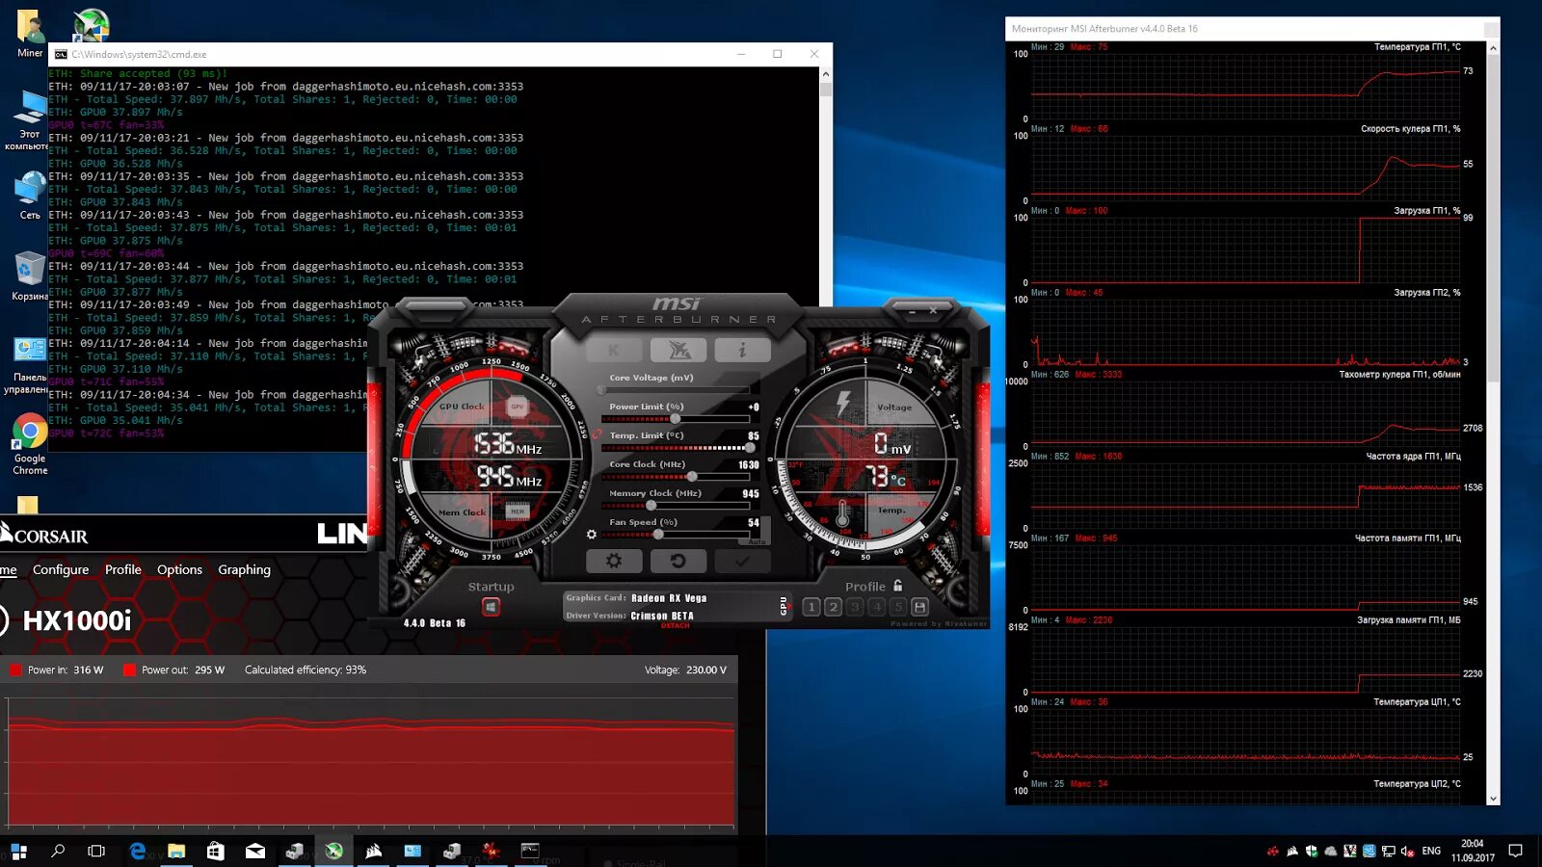Select the Этот компьютер desktop icon
This screenshot has width=1542, height=867.
coord(29,120)
